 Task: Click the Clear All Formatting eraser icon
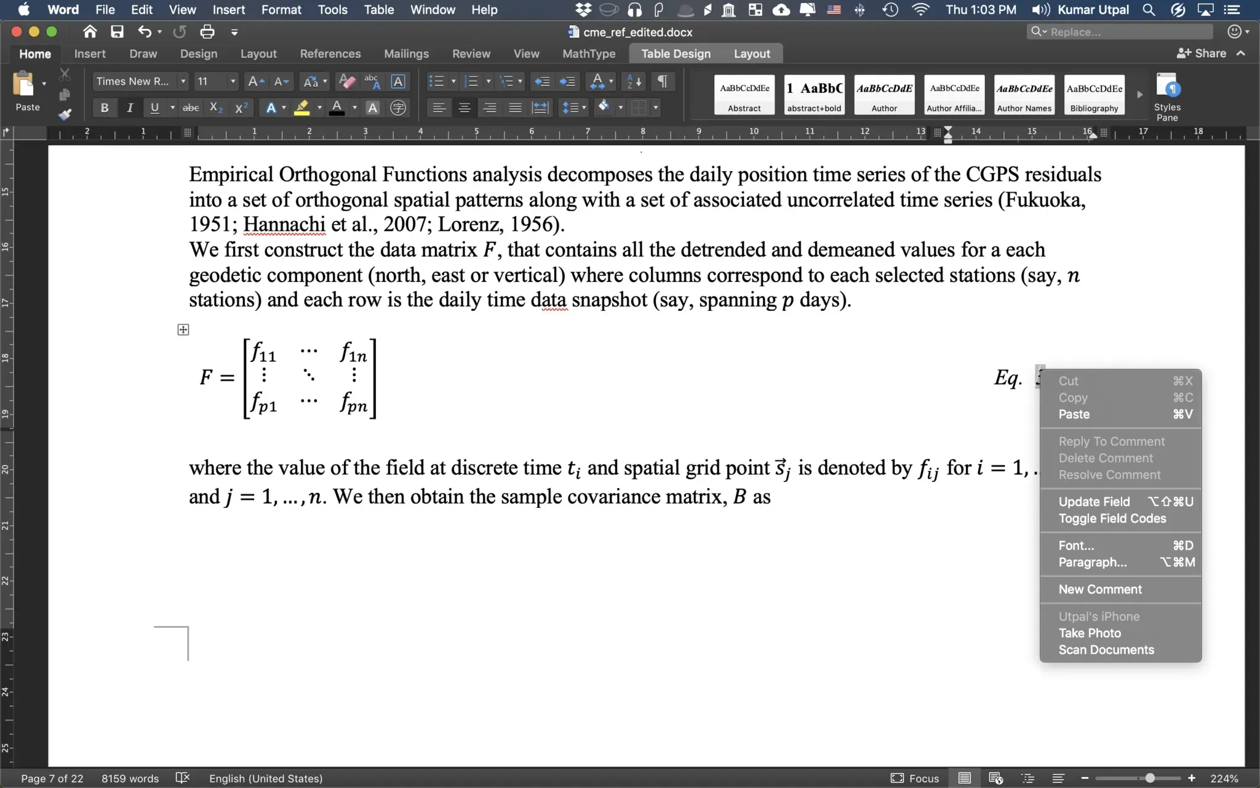[x=347, y=81]
